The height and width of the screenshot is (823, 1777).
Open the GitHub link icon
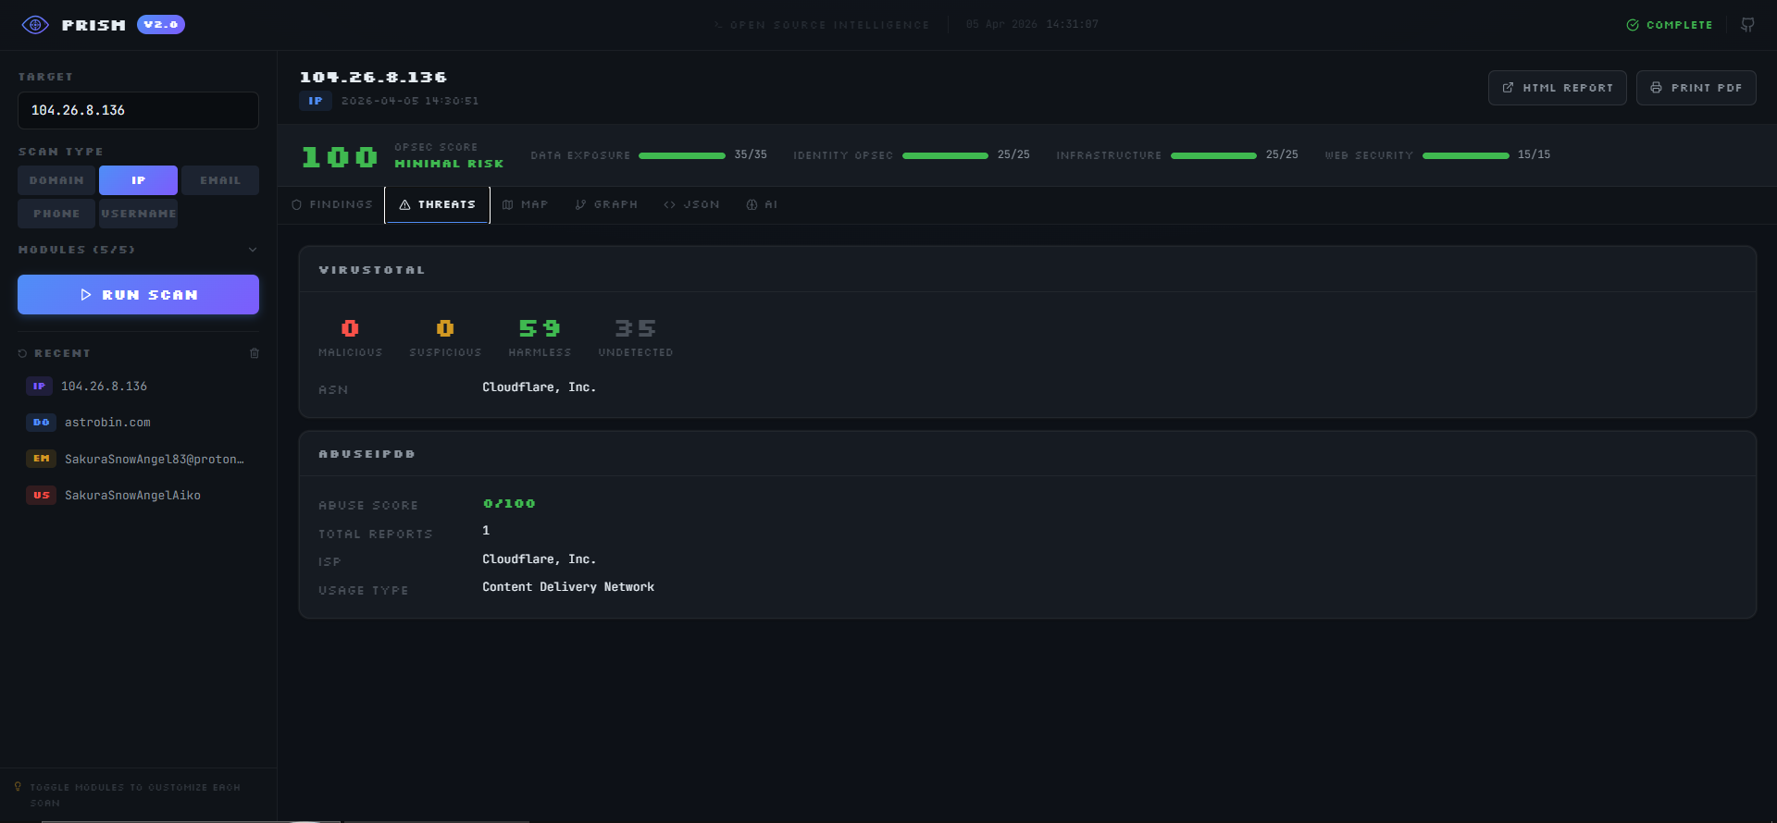1747,25
